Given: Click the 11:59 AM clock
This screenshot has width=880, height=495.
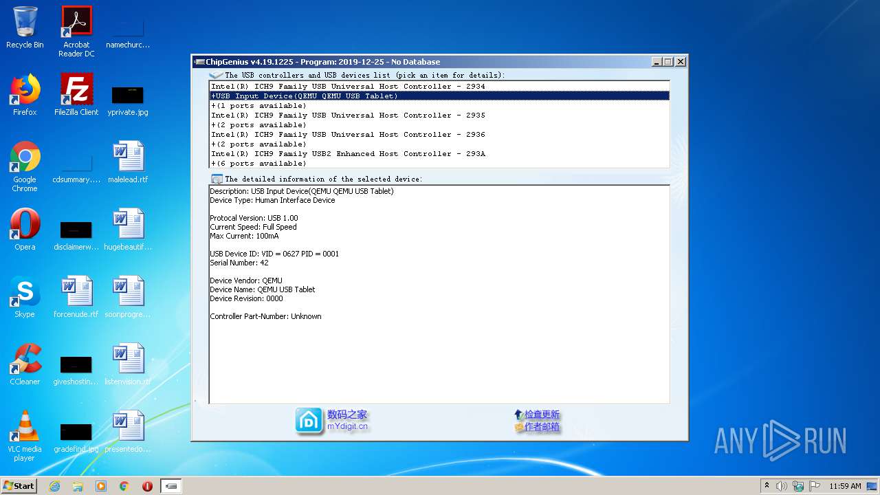Looking at the screenshot, I should pyautogui.click(x=845, y=486).
